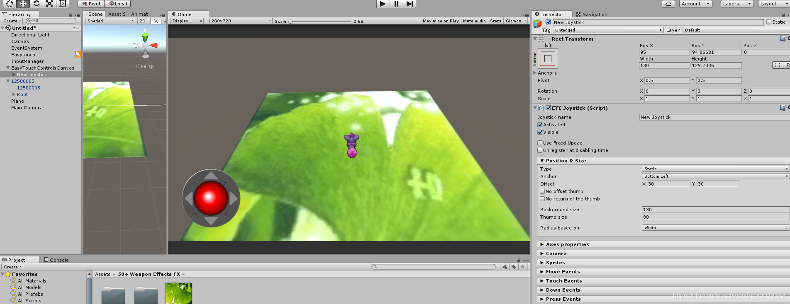Screen dimensions: 790x304
Task: Open the Account dropdown
Action: click(695, 4)
